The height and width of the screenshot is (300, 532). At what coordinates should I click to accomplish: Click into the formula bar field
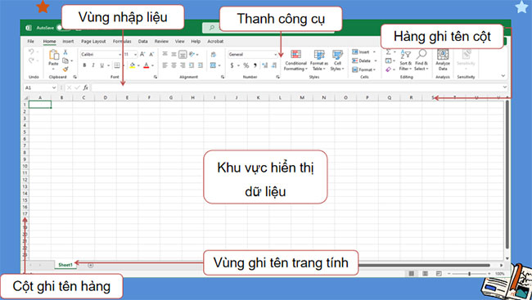(x=299, y=87)
